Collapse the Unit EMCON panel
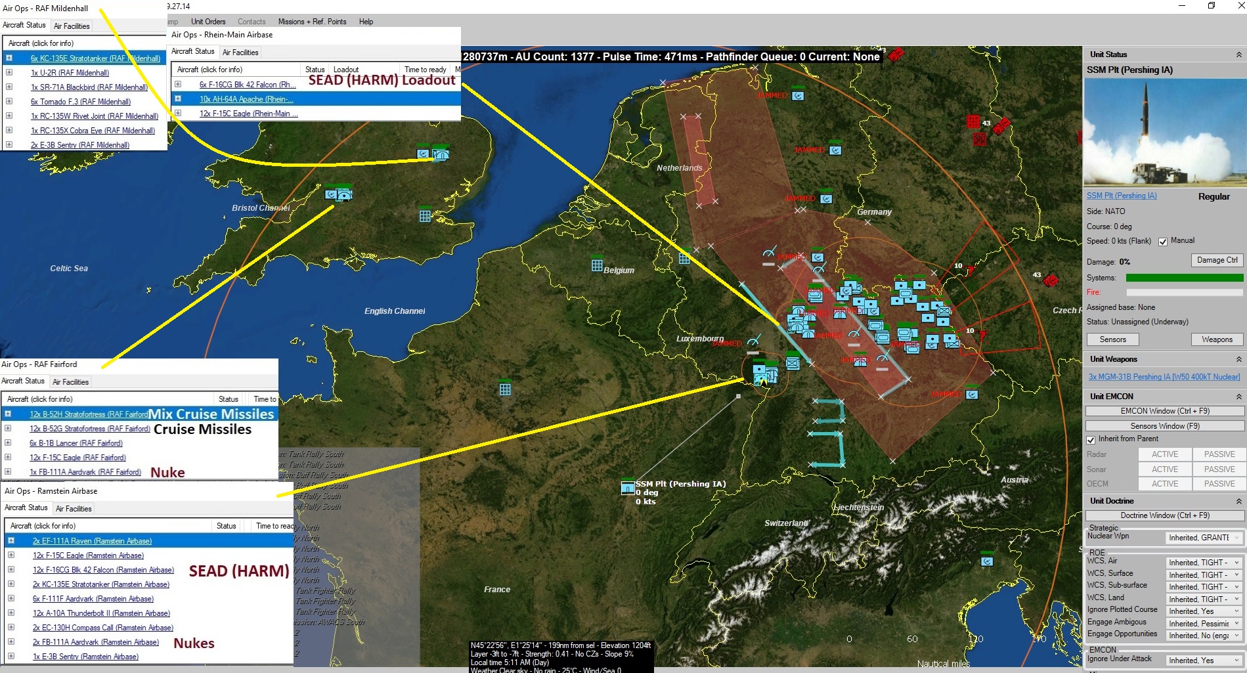The height and width of the screenshot is (673, 1247). [1238, 397]
